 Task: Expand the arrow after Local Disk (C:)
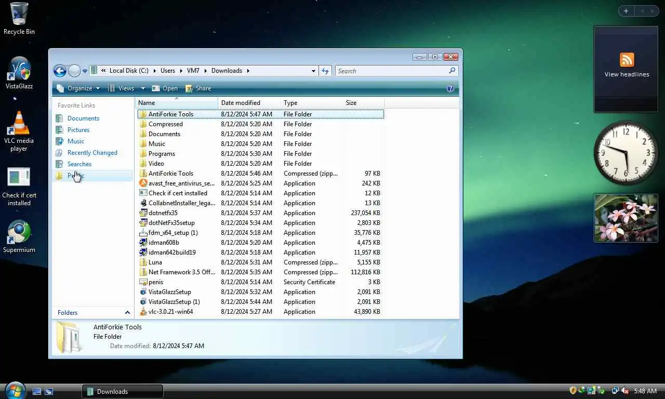click(x=154, y=71)
